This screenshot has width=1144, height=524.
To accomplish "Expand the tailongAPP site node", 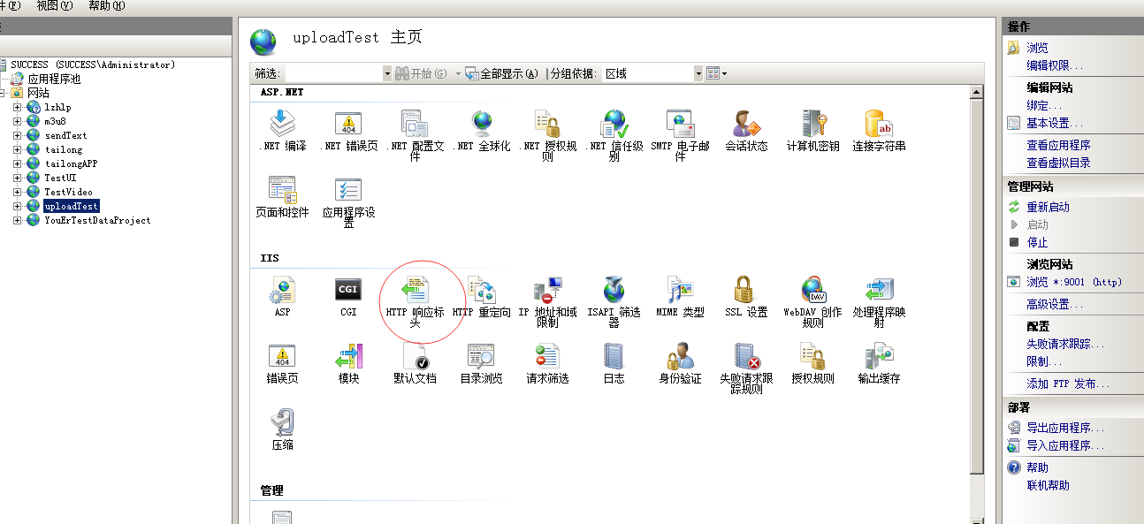I will coord(19,163).
